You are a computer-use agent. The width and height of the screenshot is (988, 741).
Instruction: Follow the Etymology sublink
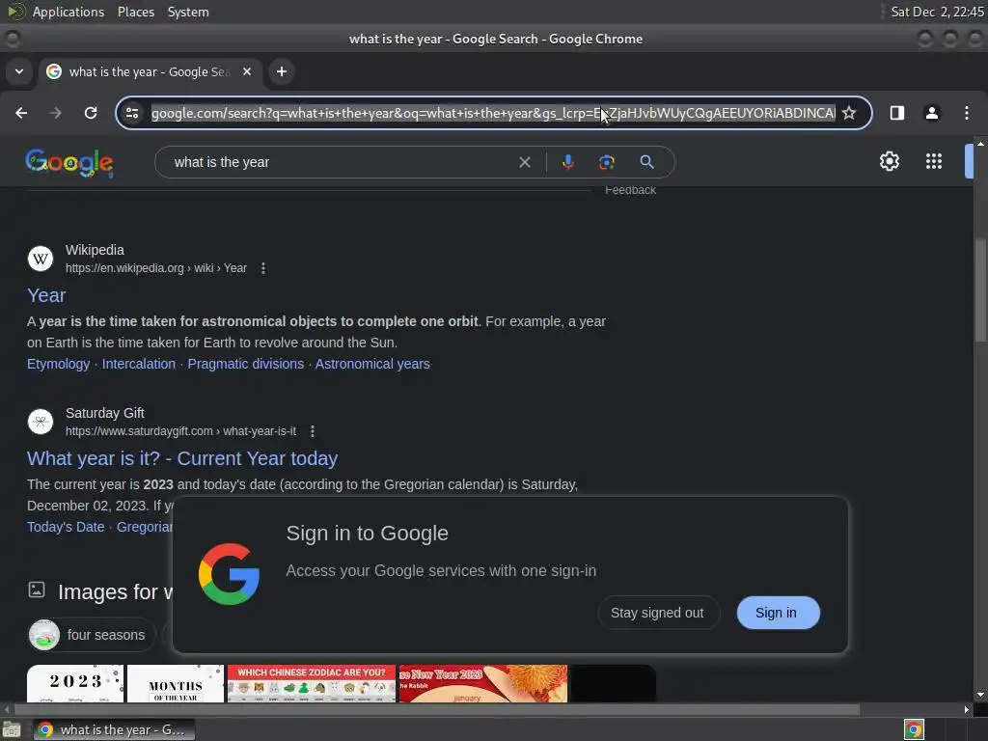click(58, 364)
